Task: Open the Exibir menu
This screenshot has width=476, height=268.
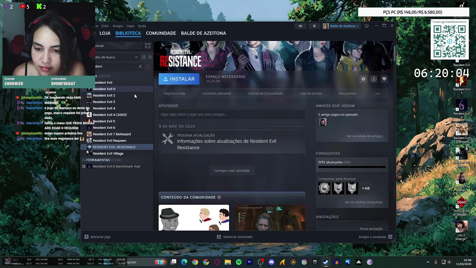Action: point(105,26)
